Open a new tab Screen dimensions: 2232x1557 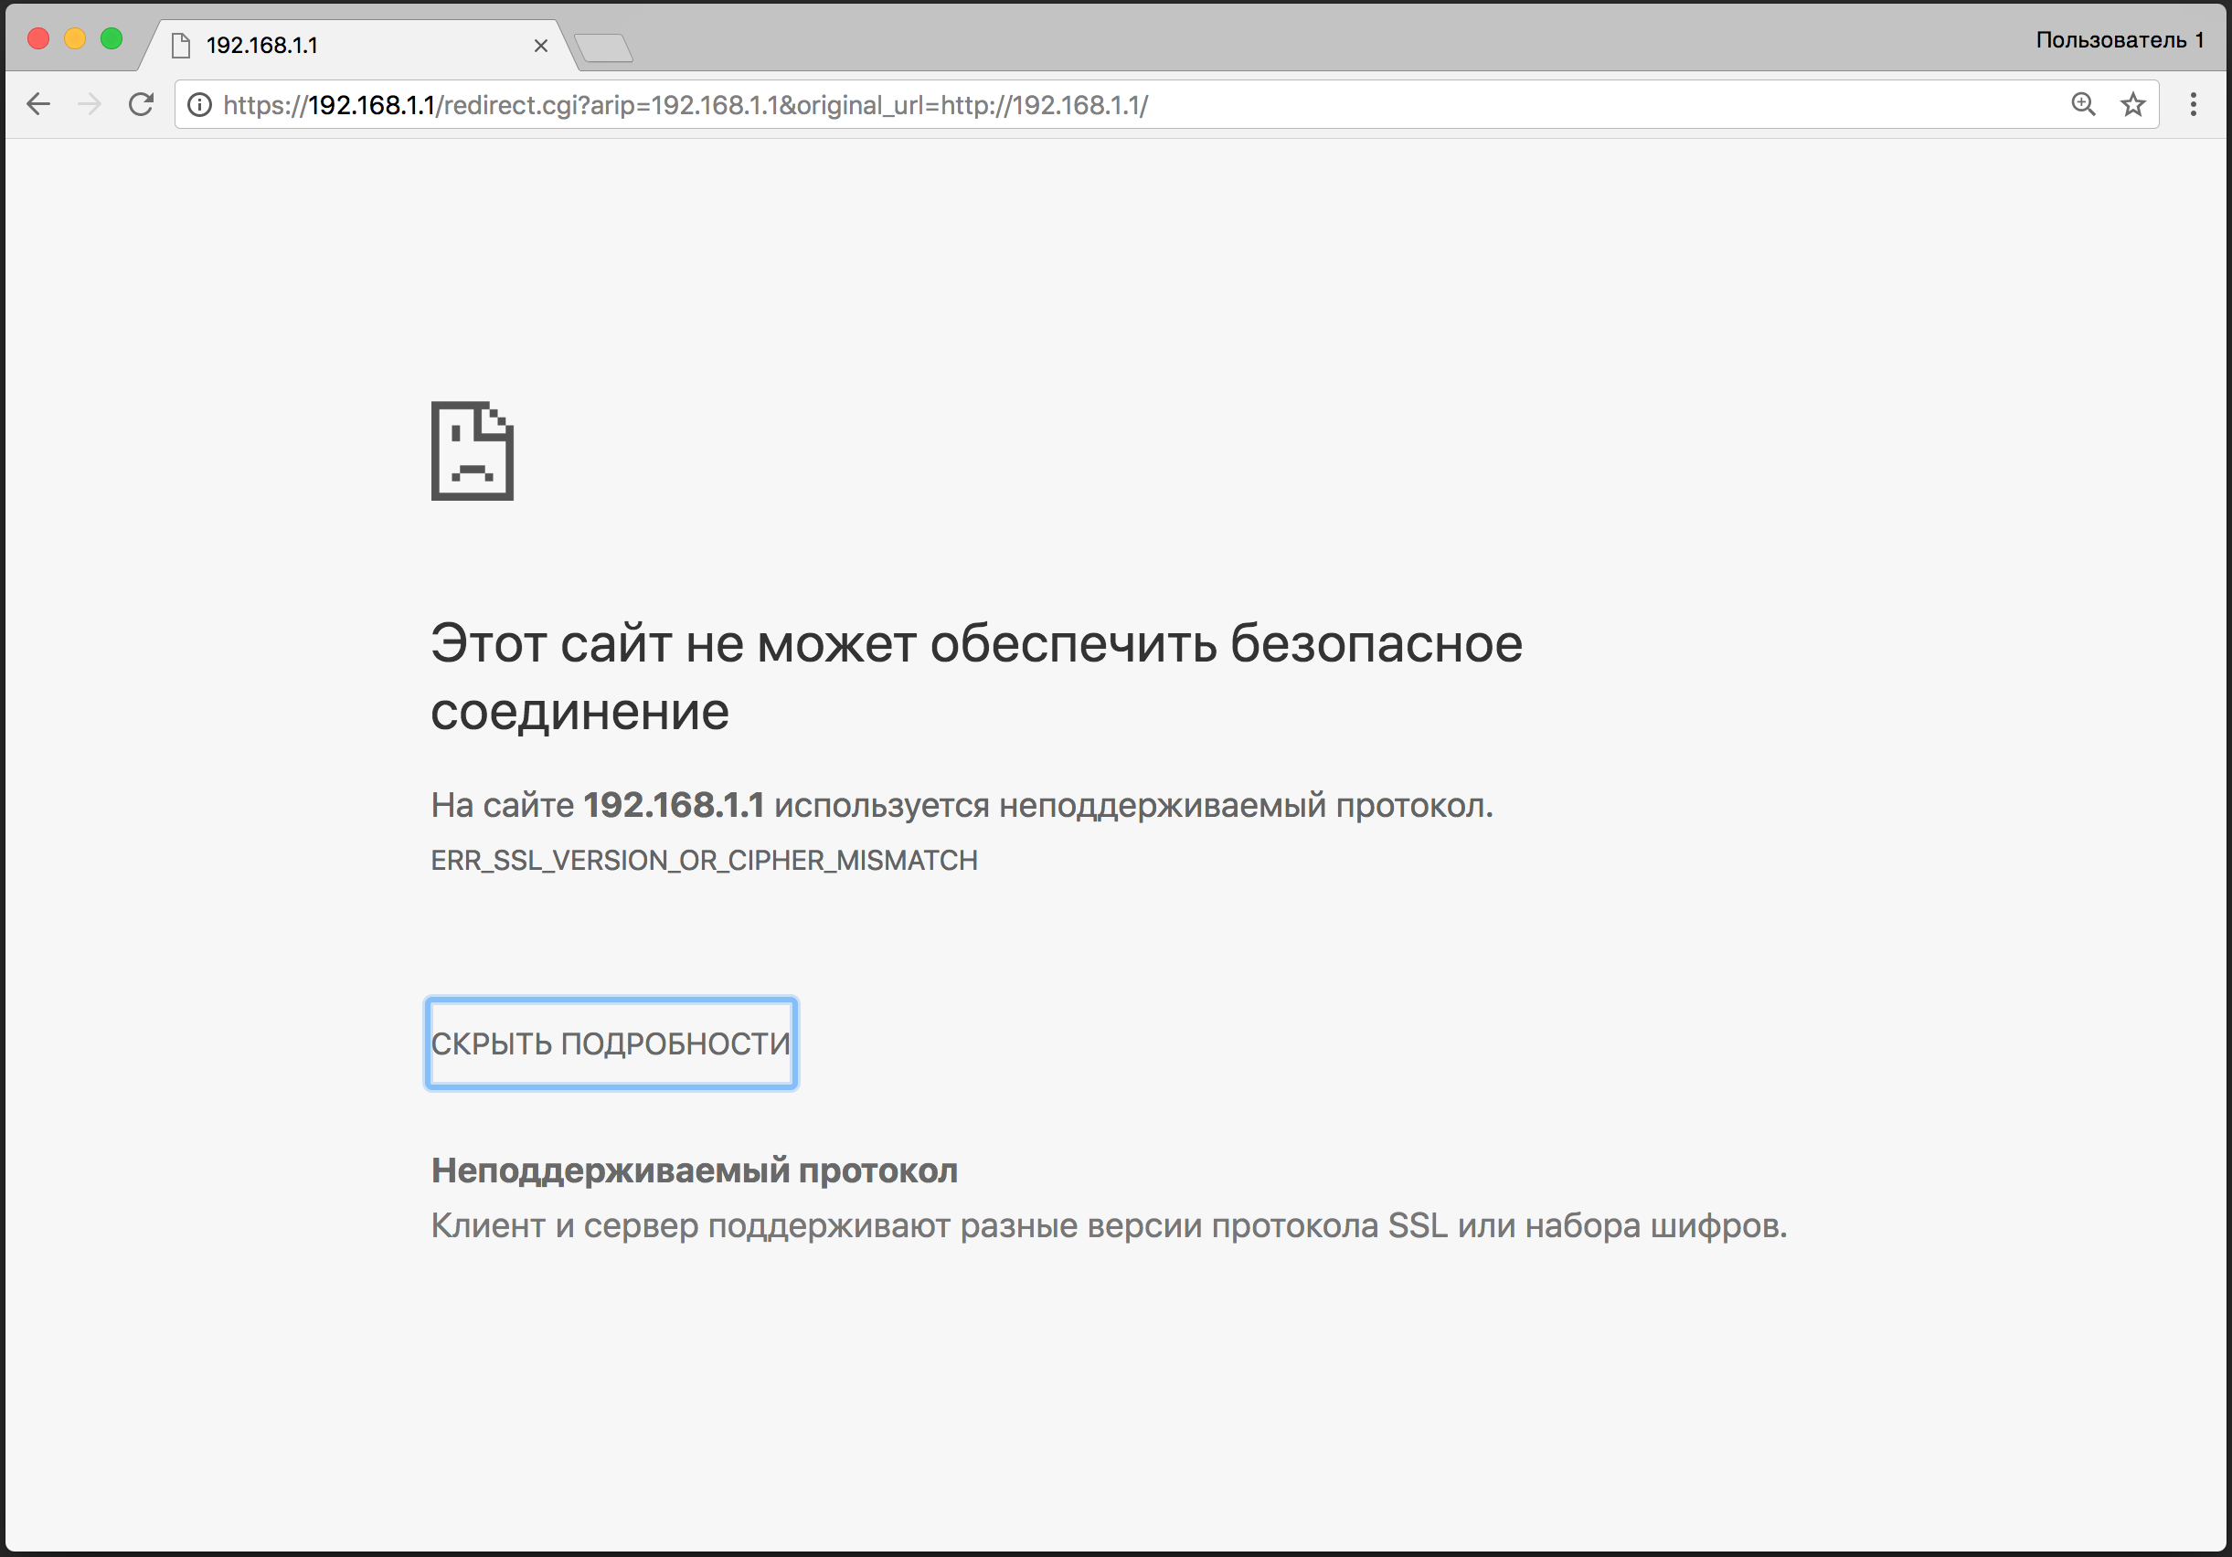603,47
